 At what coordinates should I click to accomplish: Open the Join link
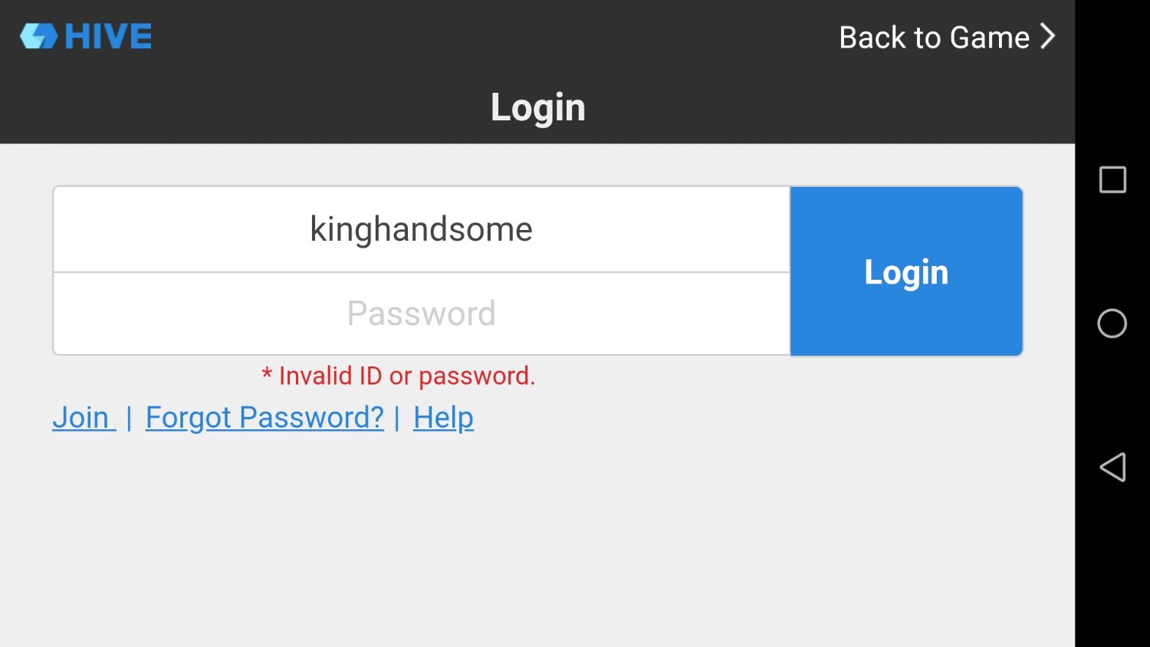(x=81, y=418)
